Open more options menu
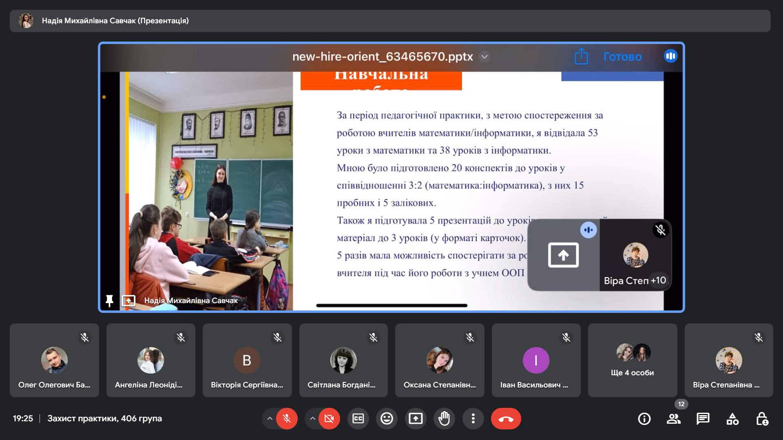 pyautogui.click(x=473, y=418)
